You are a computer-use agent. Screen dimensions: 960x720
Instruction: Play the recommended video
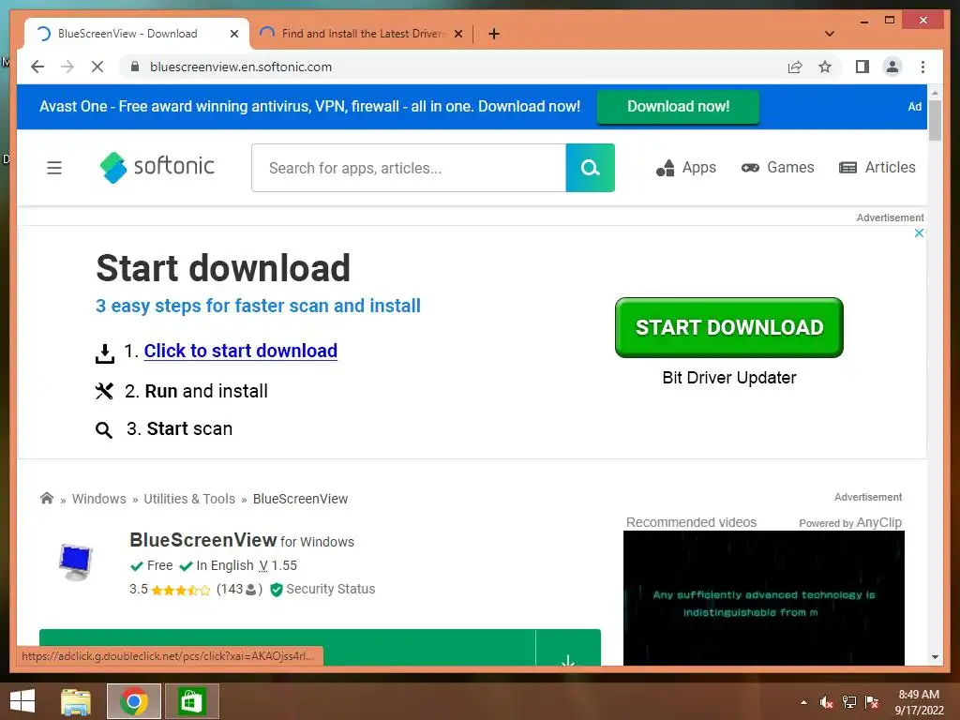point(763,598)
